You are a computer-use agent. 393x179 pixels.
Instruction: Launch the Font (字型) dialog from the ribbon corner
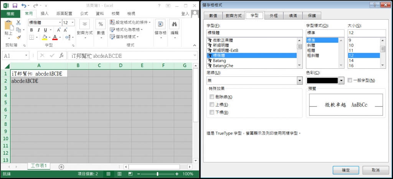coord(73,46)
